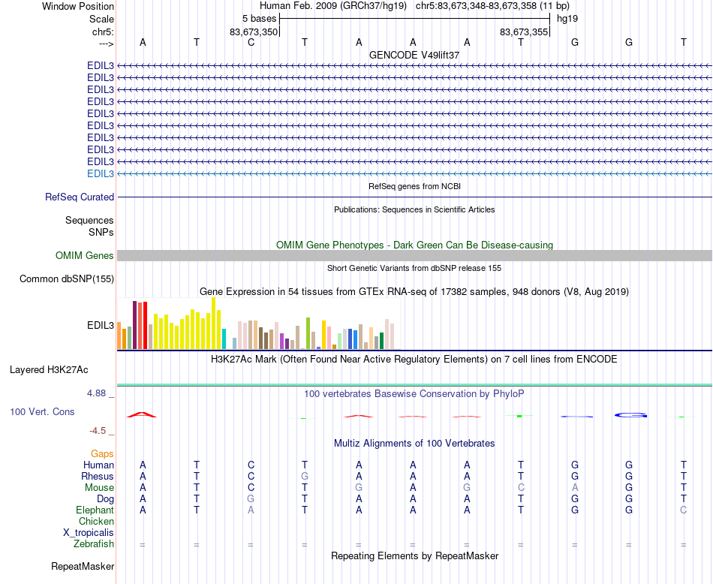Click the faded C in the Elephant row
This screenshot has width=713, height=584.
pyautogui.click(x=684, y=510)
